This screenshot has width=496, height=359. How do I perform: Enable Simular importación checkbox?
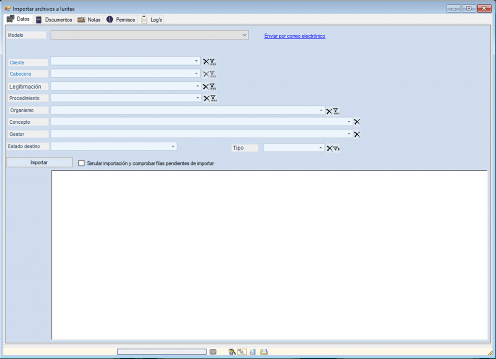tap(81, 163)
